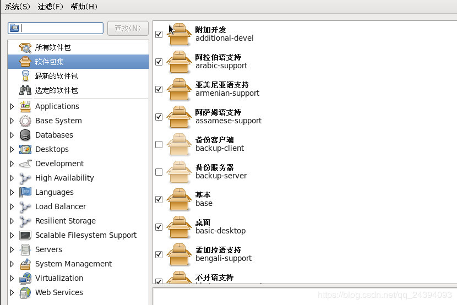Toggle the armenian-support checkbox
This screenshot has width=457, height=305.
tap(159, 89)
